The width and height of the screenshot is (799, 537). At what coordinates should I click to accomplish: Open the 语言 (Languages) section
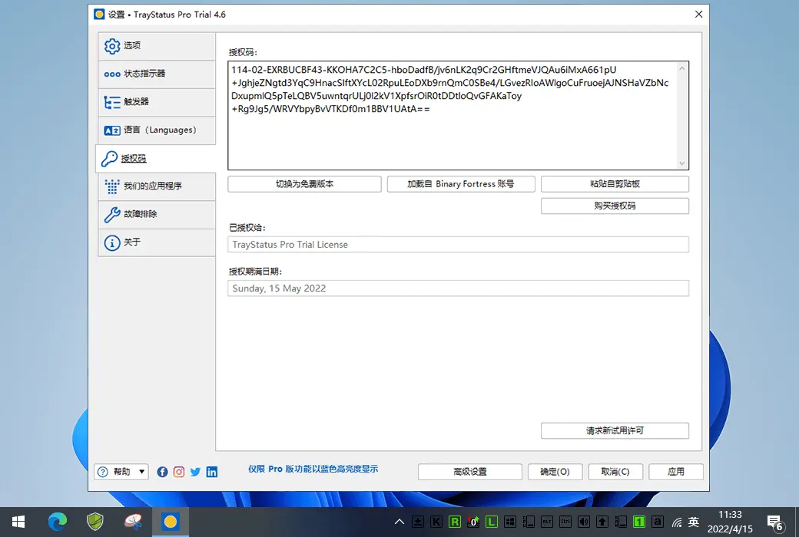pos(157,130)
